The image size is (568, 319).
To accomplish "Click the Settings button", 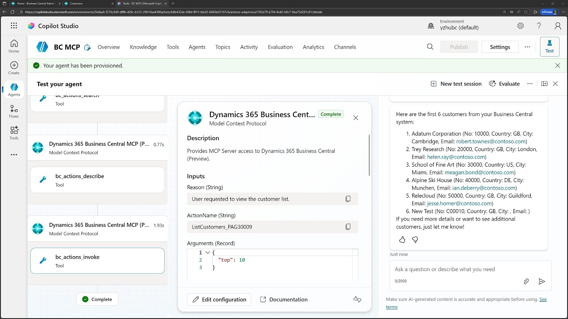I will [500, 47].
